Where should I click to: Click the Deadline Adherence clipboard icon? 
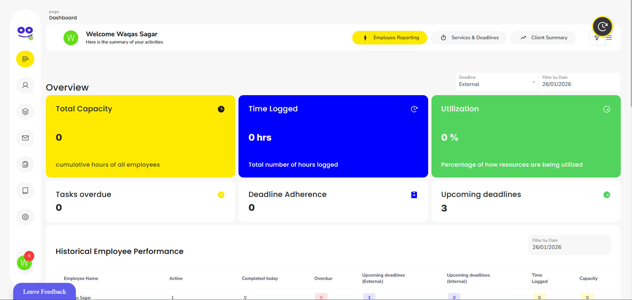[x=414, y=195]
